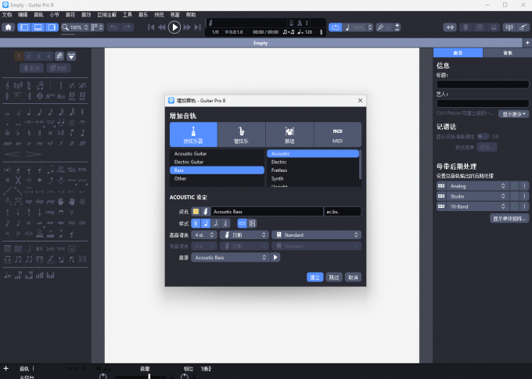This screenshot has width=532, height=379.
Task: Preview sound with the play arrow beside Acoustic Bass
Action: (275, 257)
